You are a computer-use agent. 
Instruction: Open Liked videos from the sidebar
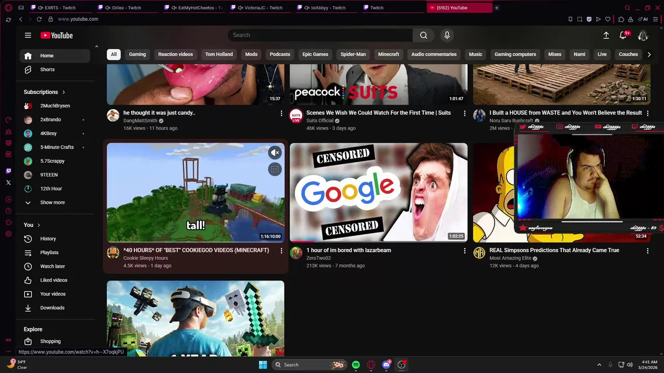click(x=55, y=280)
